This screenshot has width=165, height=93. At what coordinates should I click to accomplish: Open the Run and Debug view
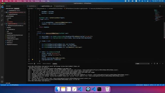[2, 20]
